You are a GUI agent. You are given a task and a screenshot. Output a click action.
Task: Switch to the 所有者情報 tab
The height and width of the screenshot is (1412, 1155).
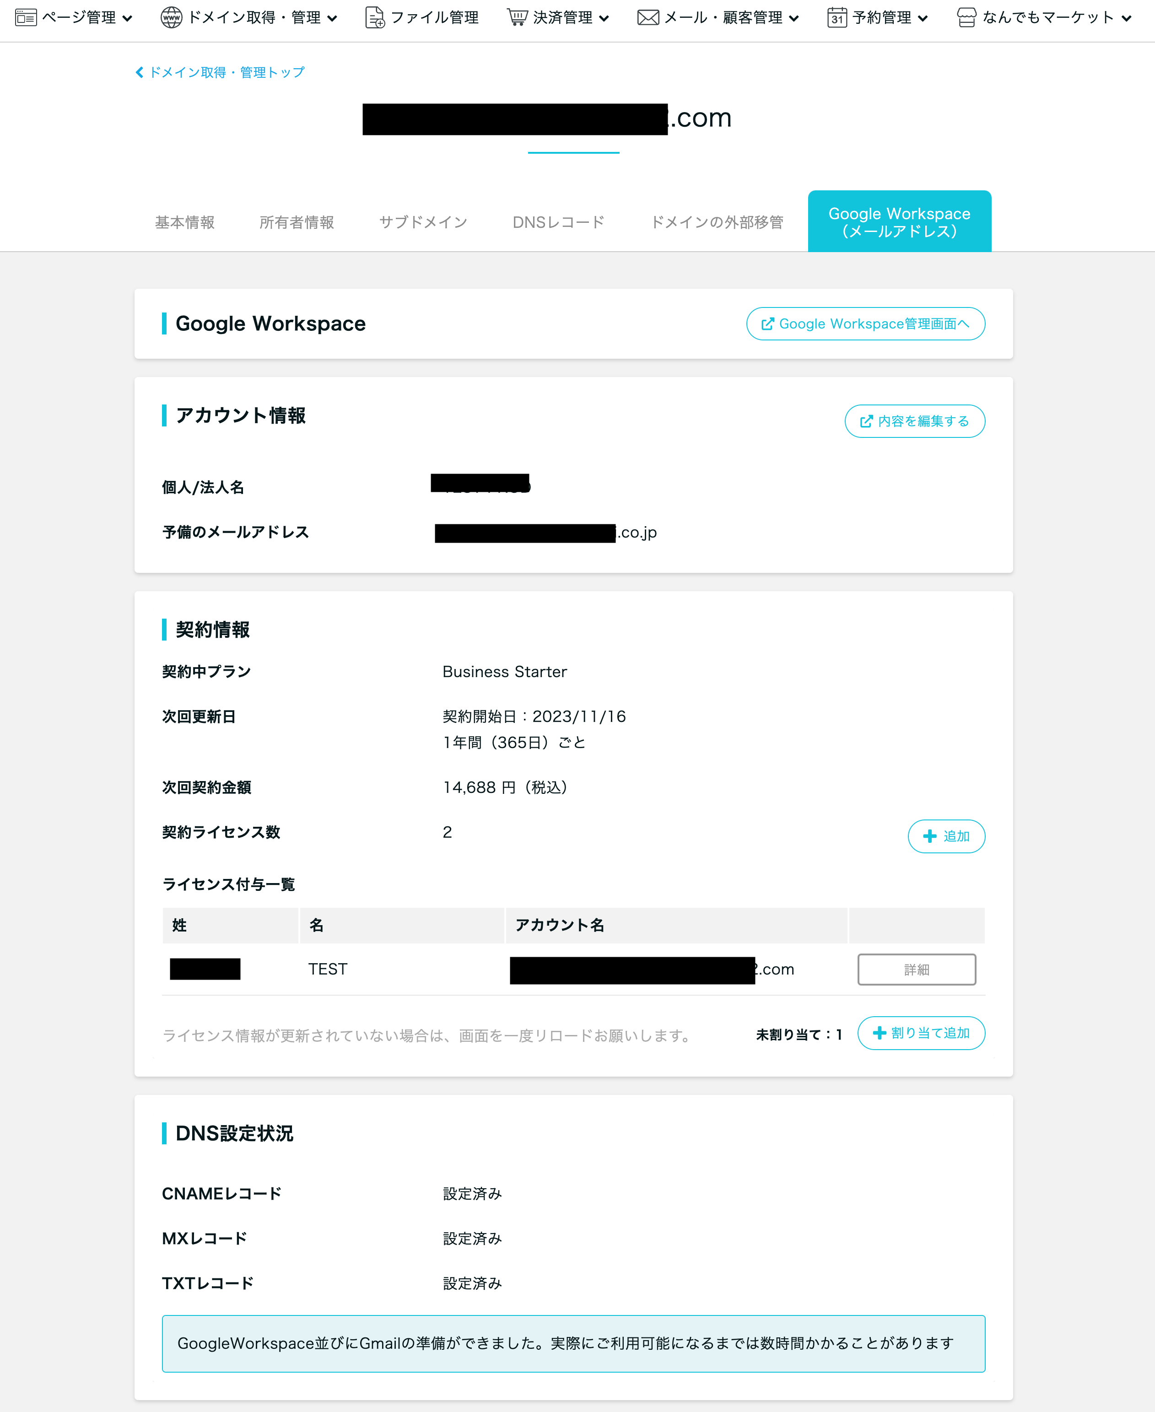point(297,222)
